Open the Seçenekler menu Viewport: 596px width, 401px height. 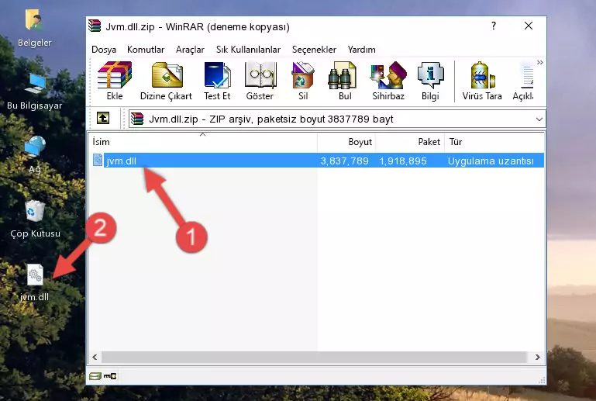pos(314,50)
